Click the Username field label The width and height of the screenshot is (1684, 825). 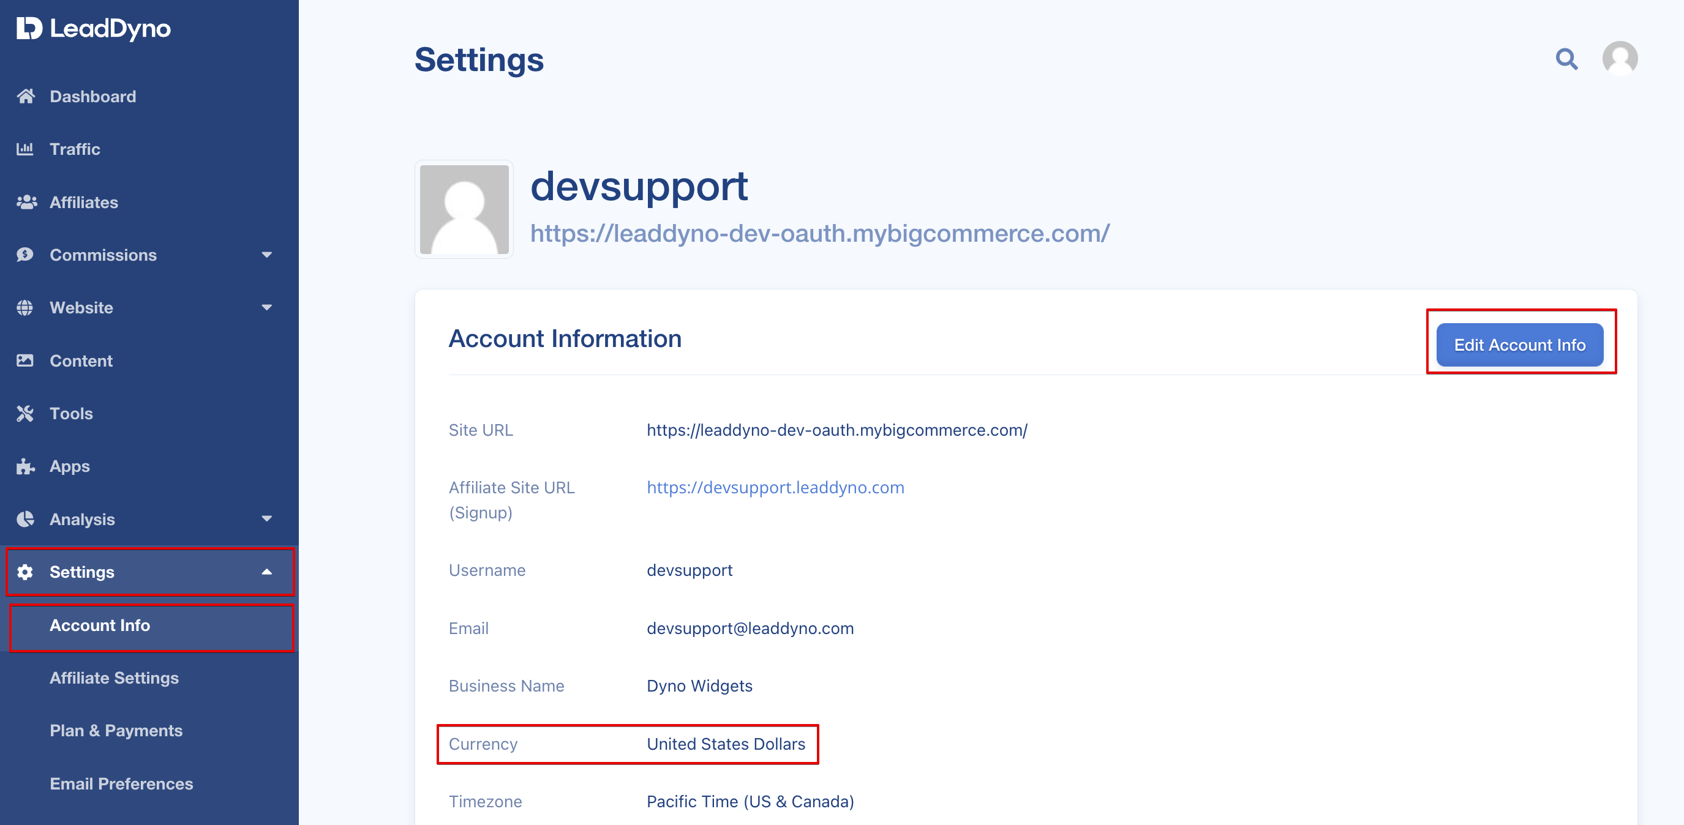click(487, 570)
